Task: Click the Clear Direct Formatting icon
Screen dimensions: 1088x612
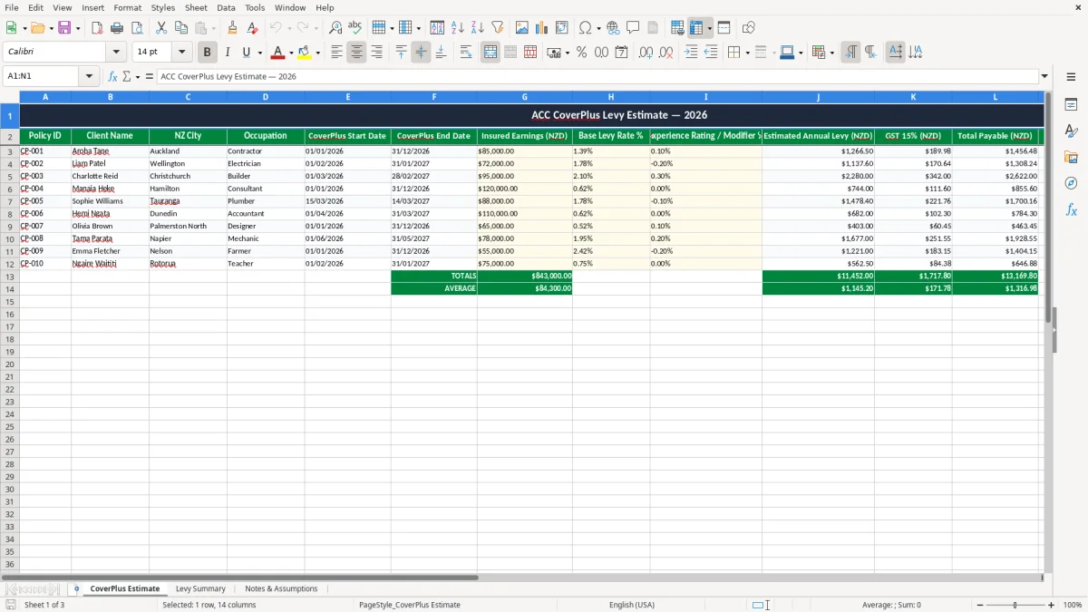Action: 253,28
